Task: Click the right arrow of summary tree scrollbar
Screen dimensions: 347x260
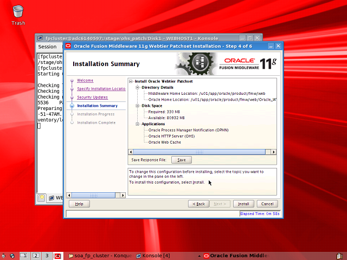Action: coord(274,152)
